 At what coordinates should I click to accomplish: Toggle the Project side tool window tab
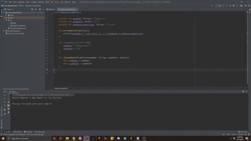click(2, 13)
